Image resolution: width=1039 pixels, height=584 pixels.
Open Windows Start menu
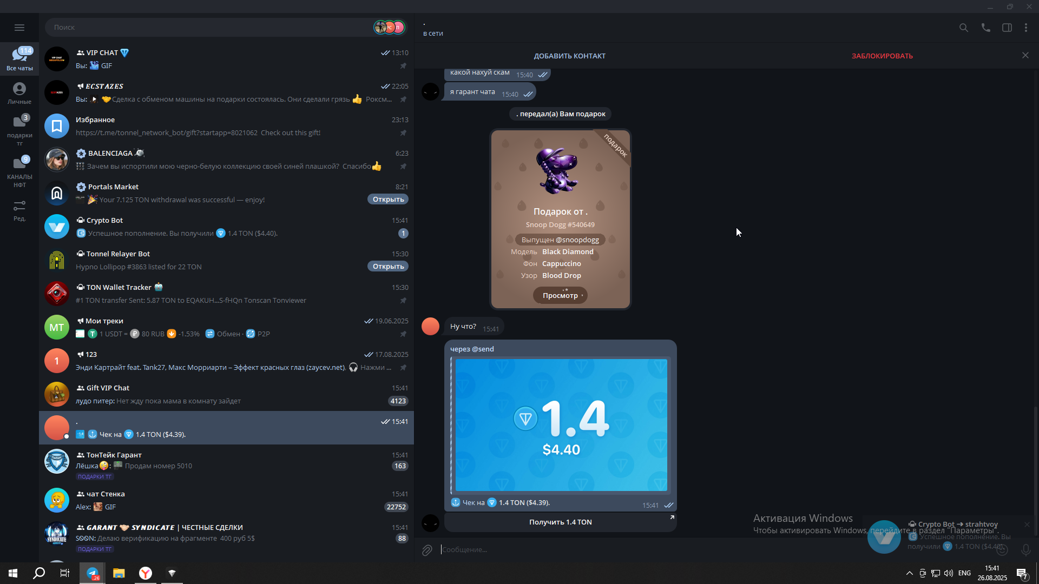[x=13, y=573]
